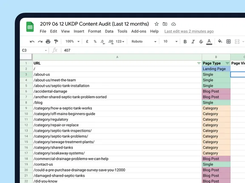Click the redo arrow
The width and height of the screenshot is (245, 183).
tap(40, 42)
